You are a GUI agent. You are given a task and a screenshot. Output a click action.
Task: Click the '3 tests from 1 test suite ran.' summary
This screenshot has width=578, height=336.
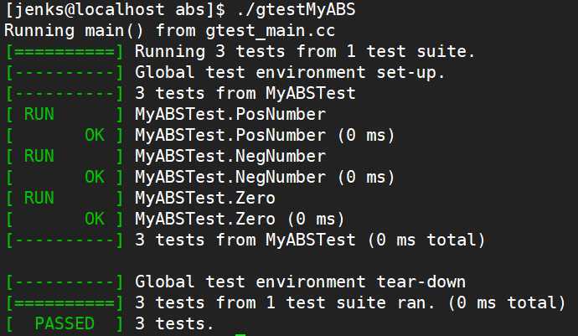coord(285,303)
